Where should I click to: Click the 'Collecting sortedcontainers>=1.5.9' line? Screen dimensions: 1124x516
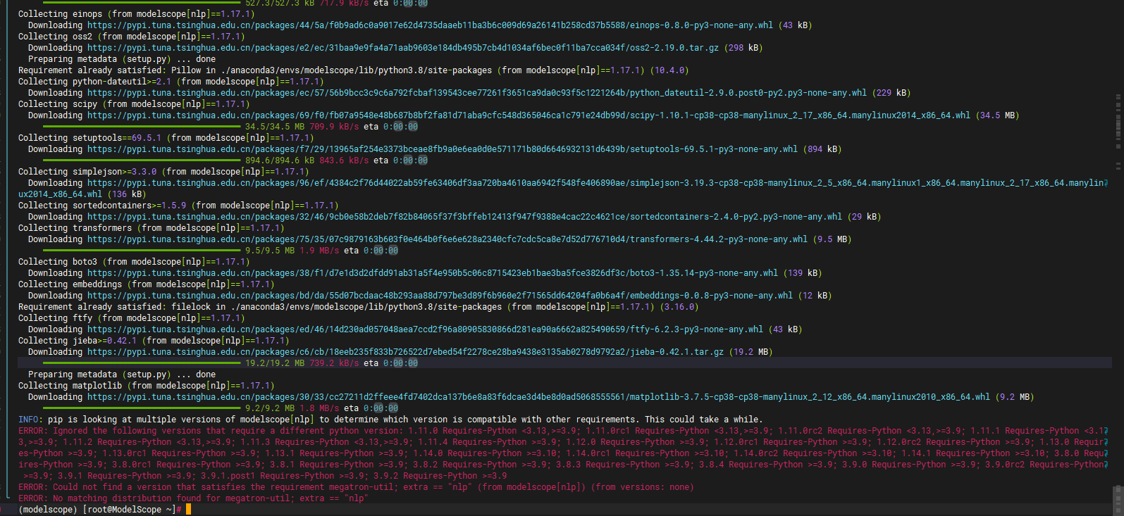pos(178,206)
